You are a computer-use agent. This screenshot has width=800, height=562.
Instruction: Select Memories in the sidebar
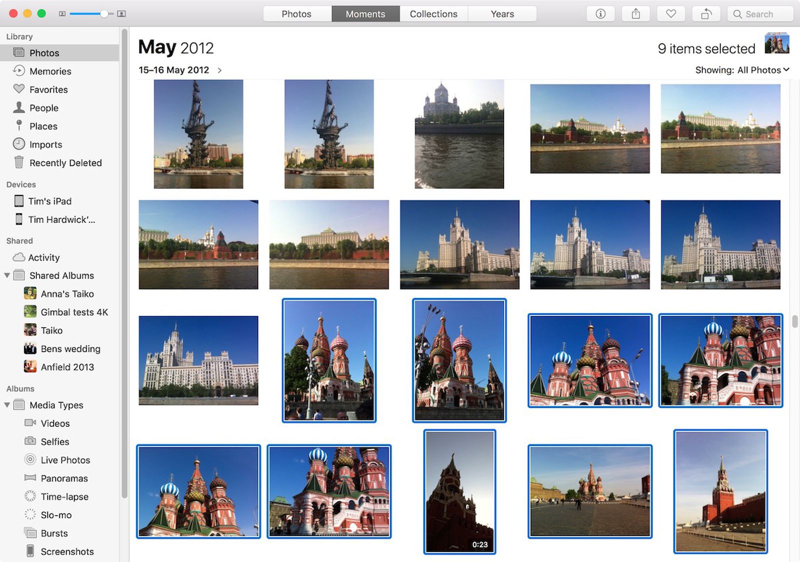50,71
